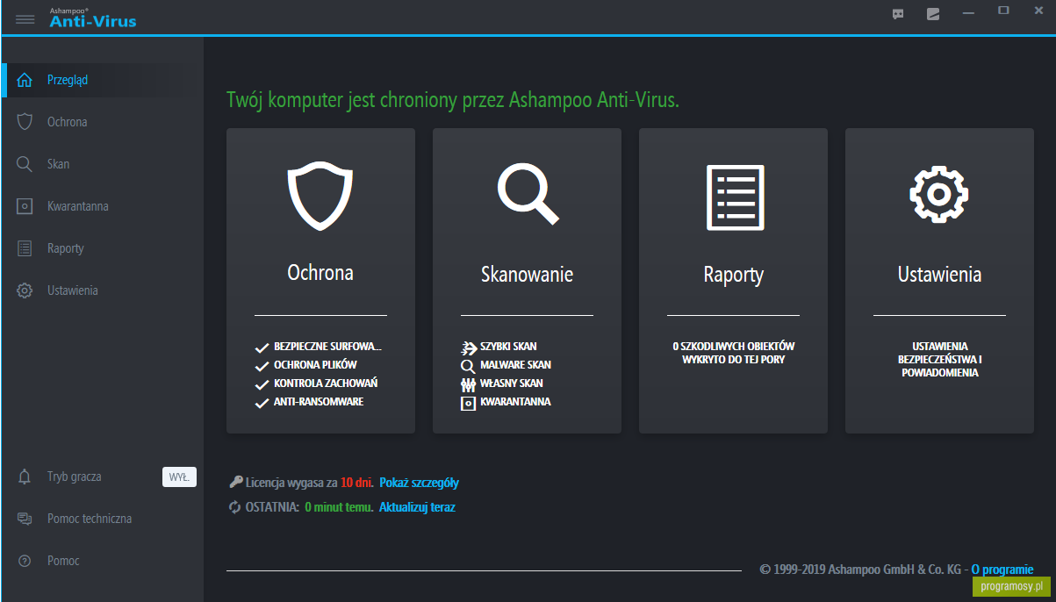Click the OCHRONA PLIKÓW label

(315, 365)
